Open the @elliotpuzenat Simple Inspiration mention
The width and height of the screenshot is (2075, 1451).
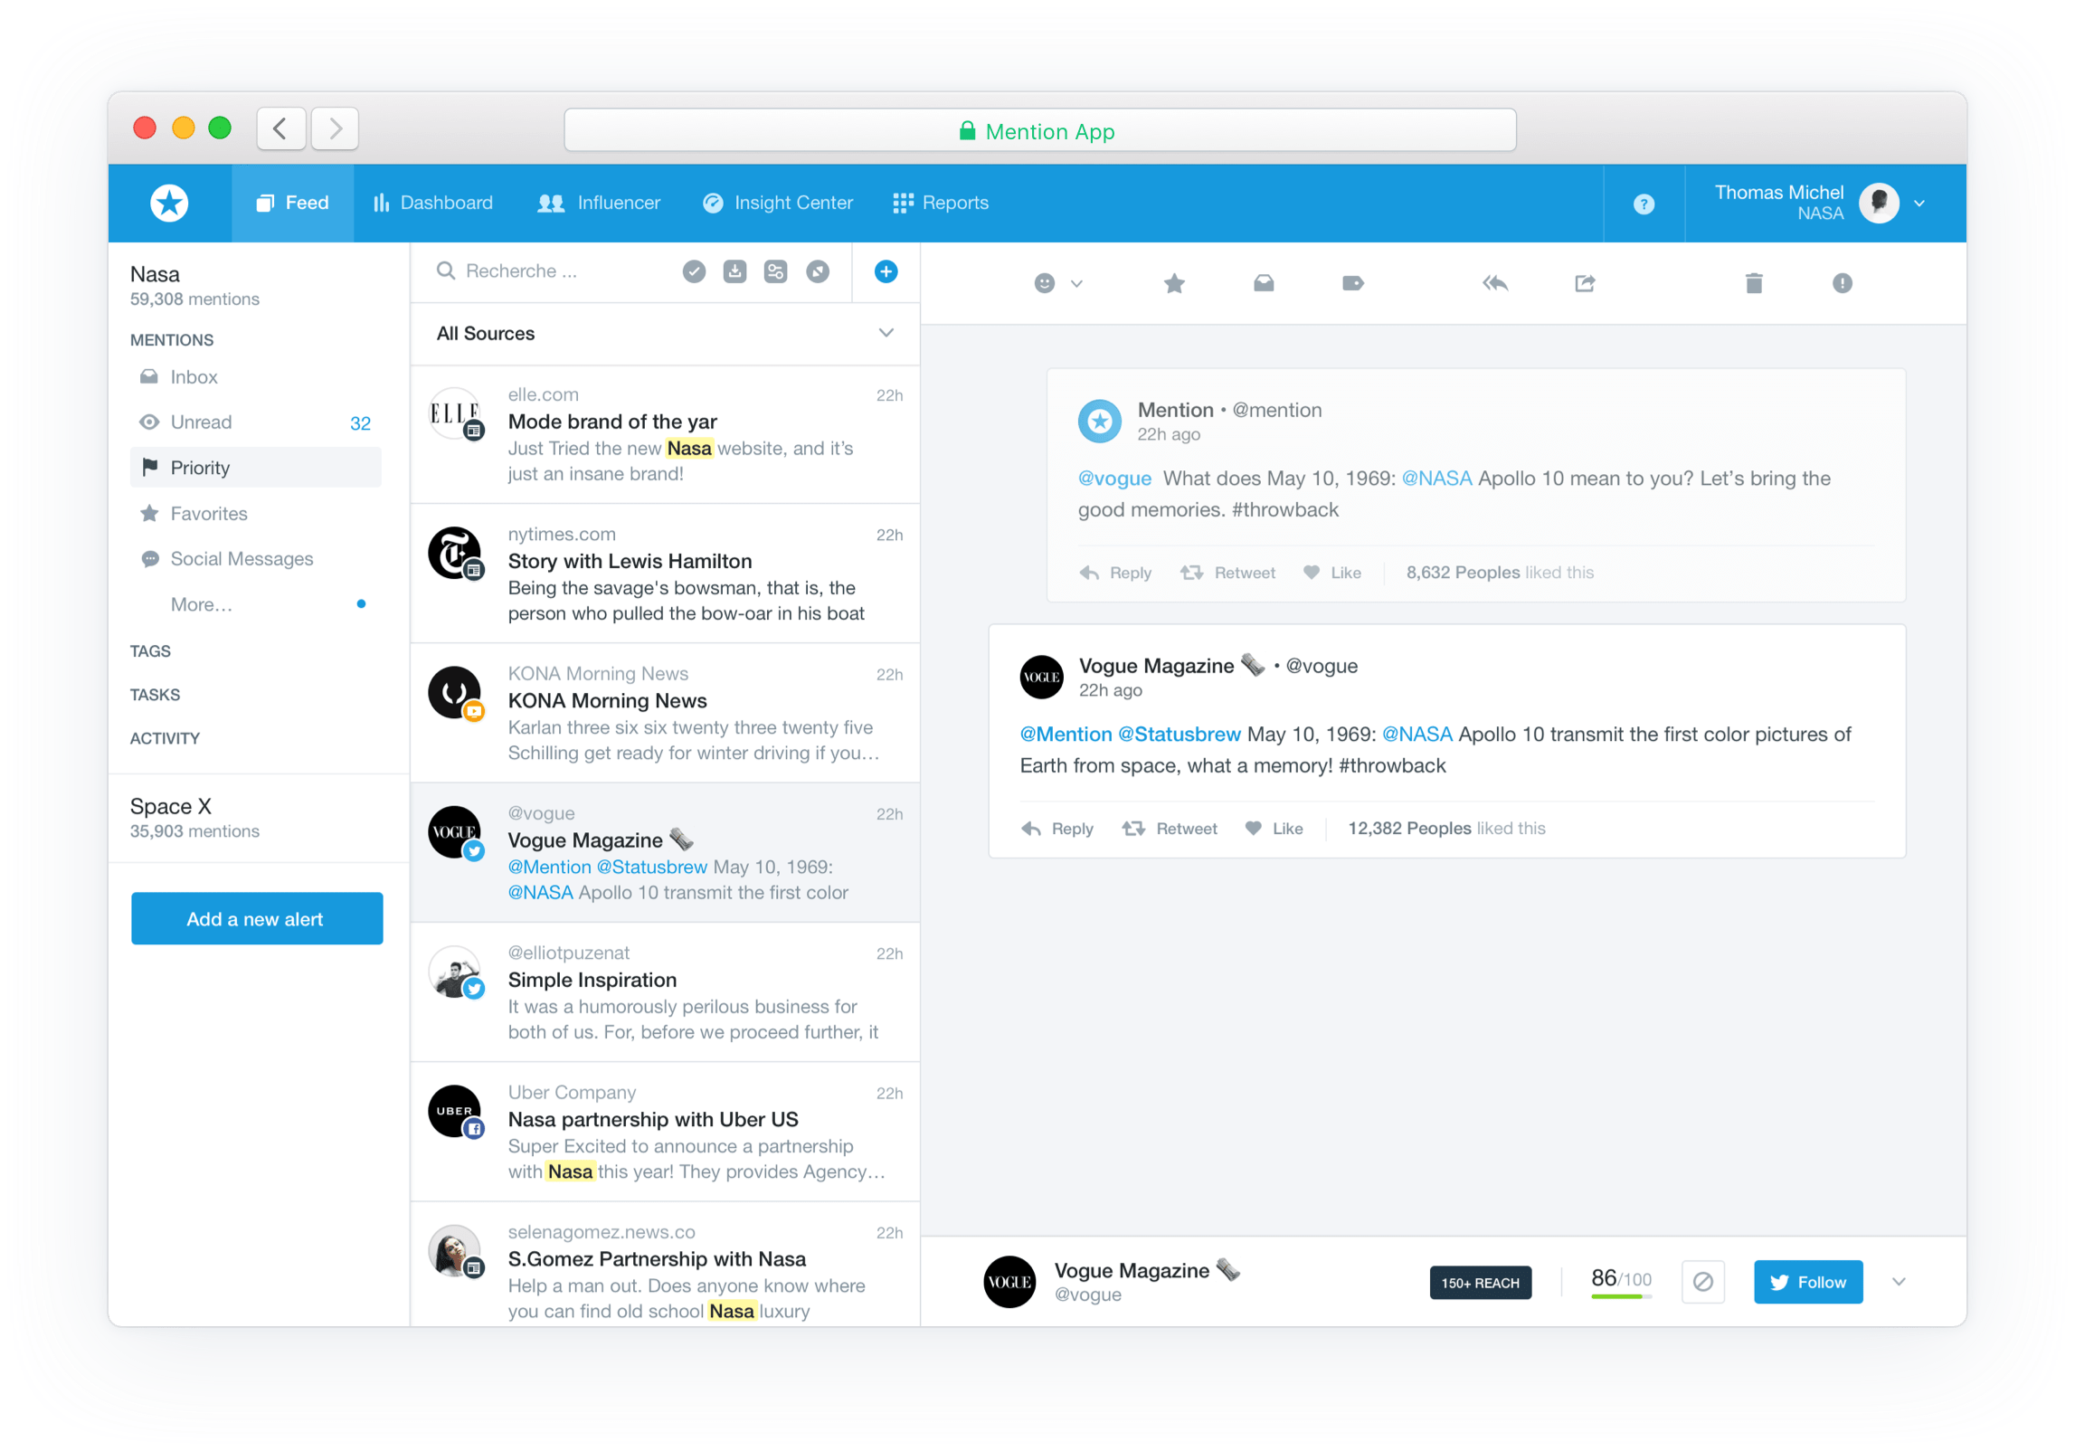665,992
